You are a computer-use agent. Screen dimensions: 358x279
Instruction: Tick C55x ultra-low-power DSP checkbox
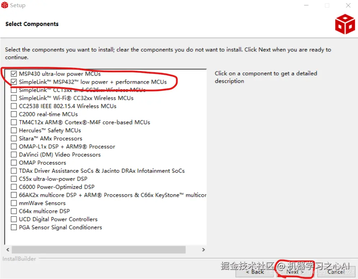[14, 179]
